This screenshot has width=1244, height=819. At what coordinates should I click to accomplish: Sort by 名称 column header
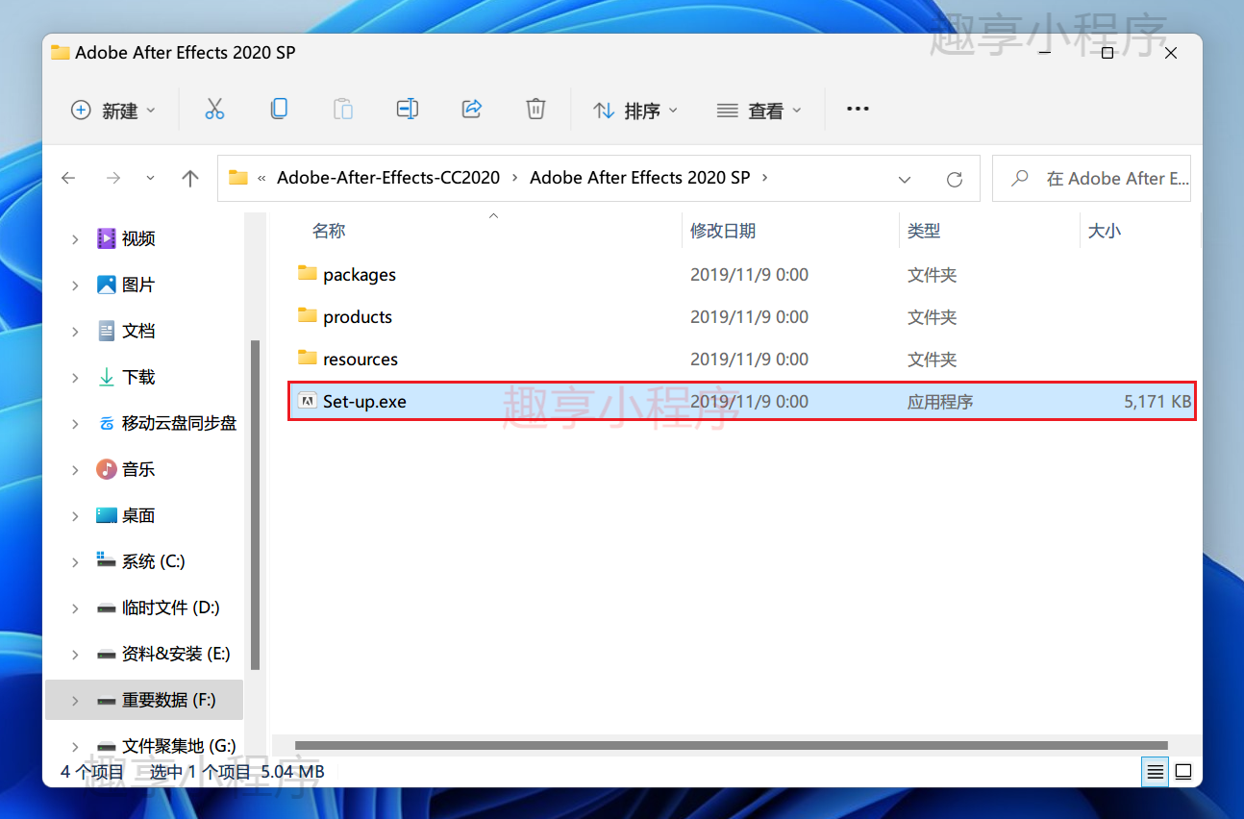(329, 231)
